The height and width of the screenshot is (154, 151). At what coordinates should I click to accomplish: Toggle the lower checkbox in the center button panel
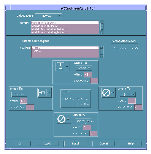pyautogui.click(x=79, y=104)
